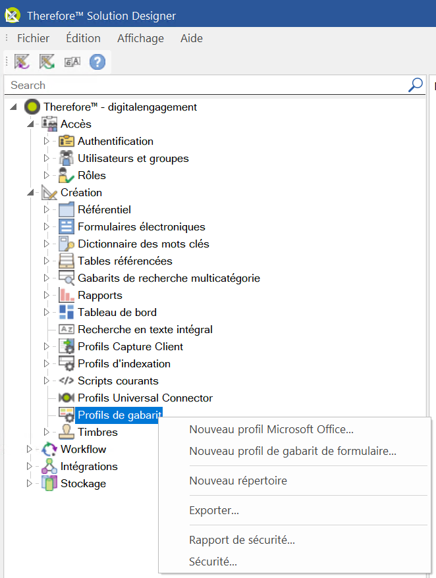
Task: Expand the Scripts courants node
Action: pos(47,381)
